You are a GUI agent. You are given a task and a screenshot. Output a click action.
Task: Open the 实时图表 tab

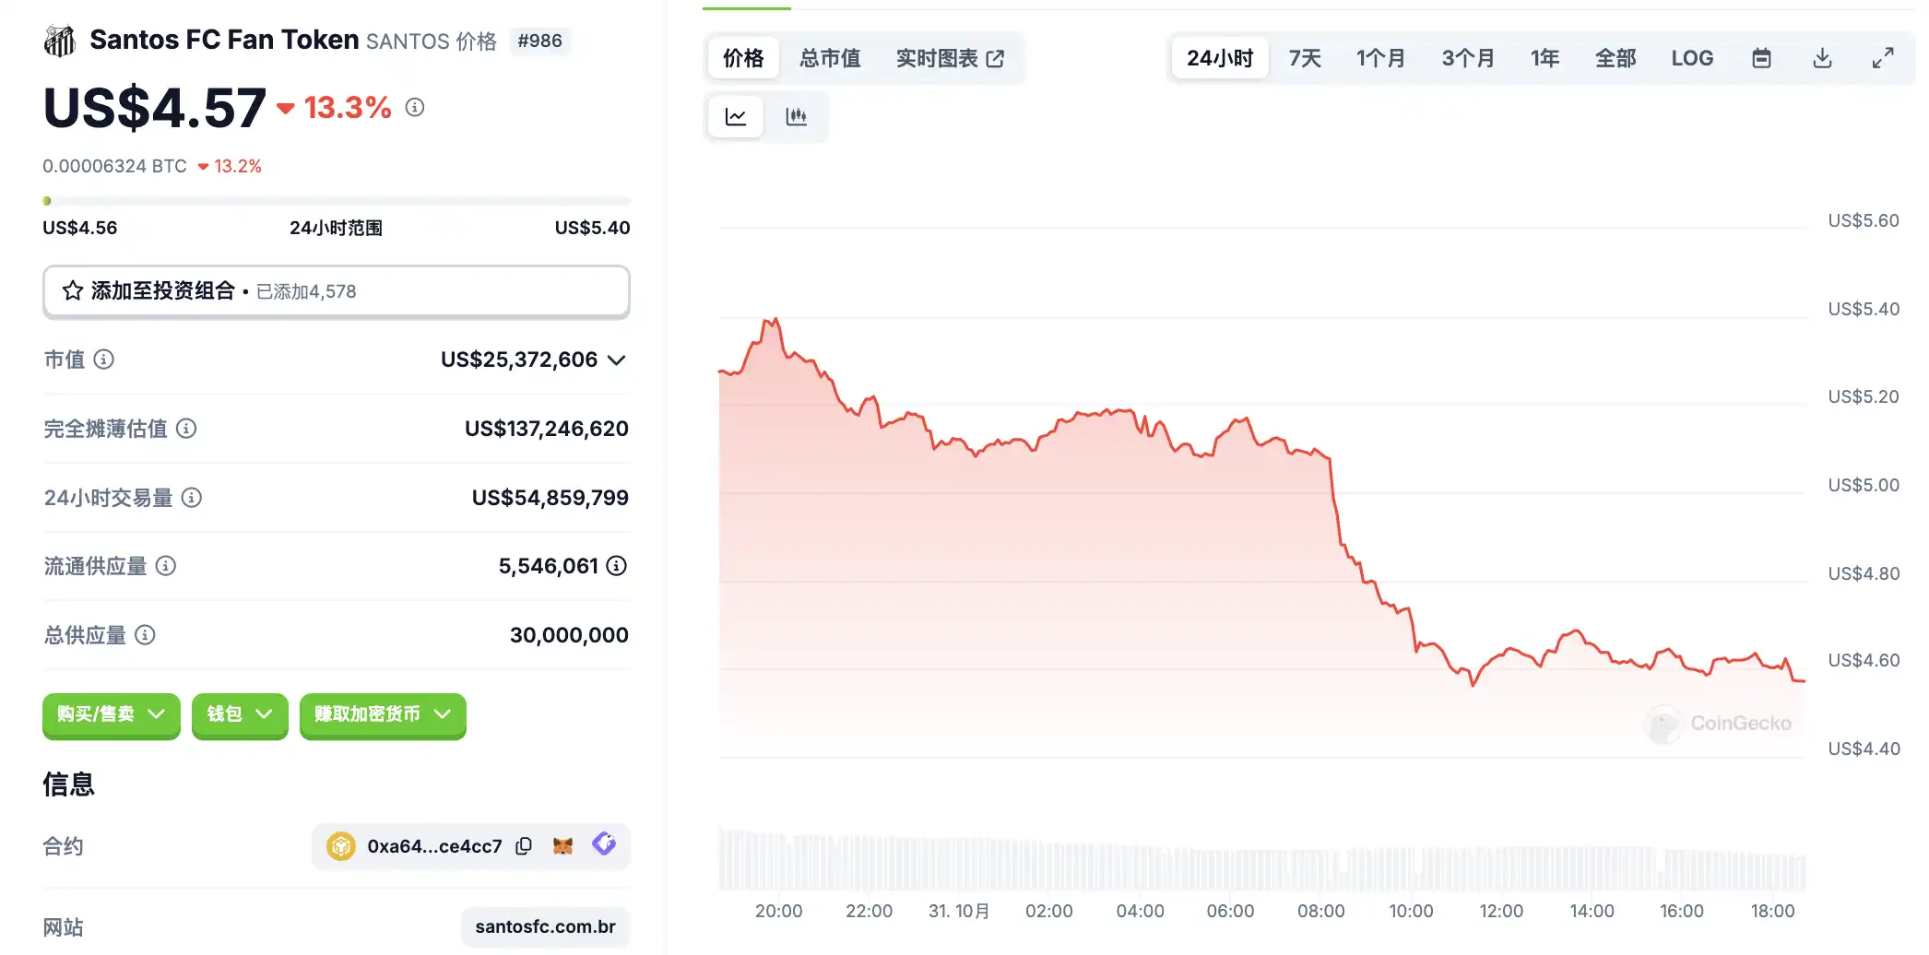[950, 59]
